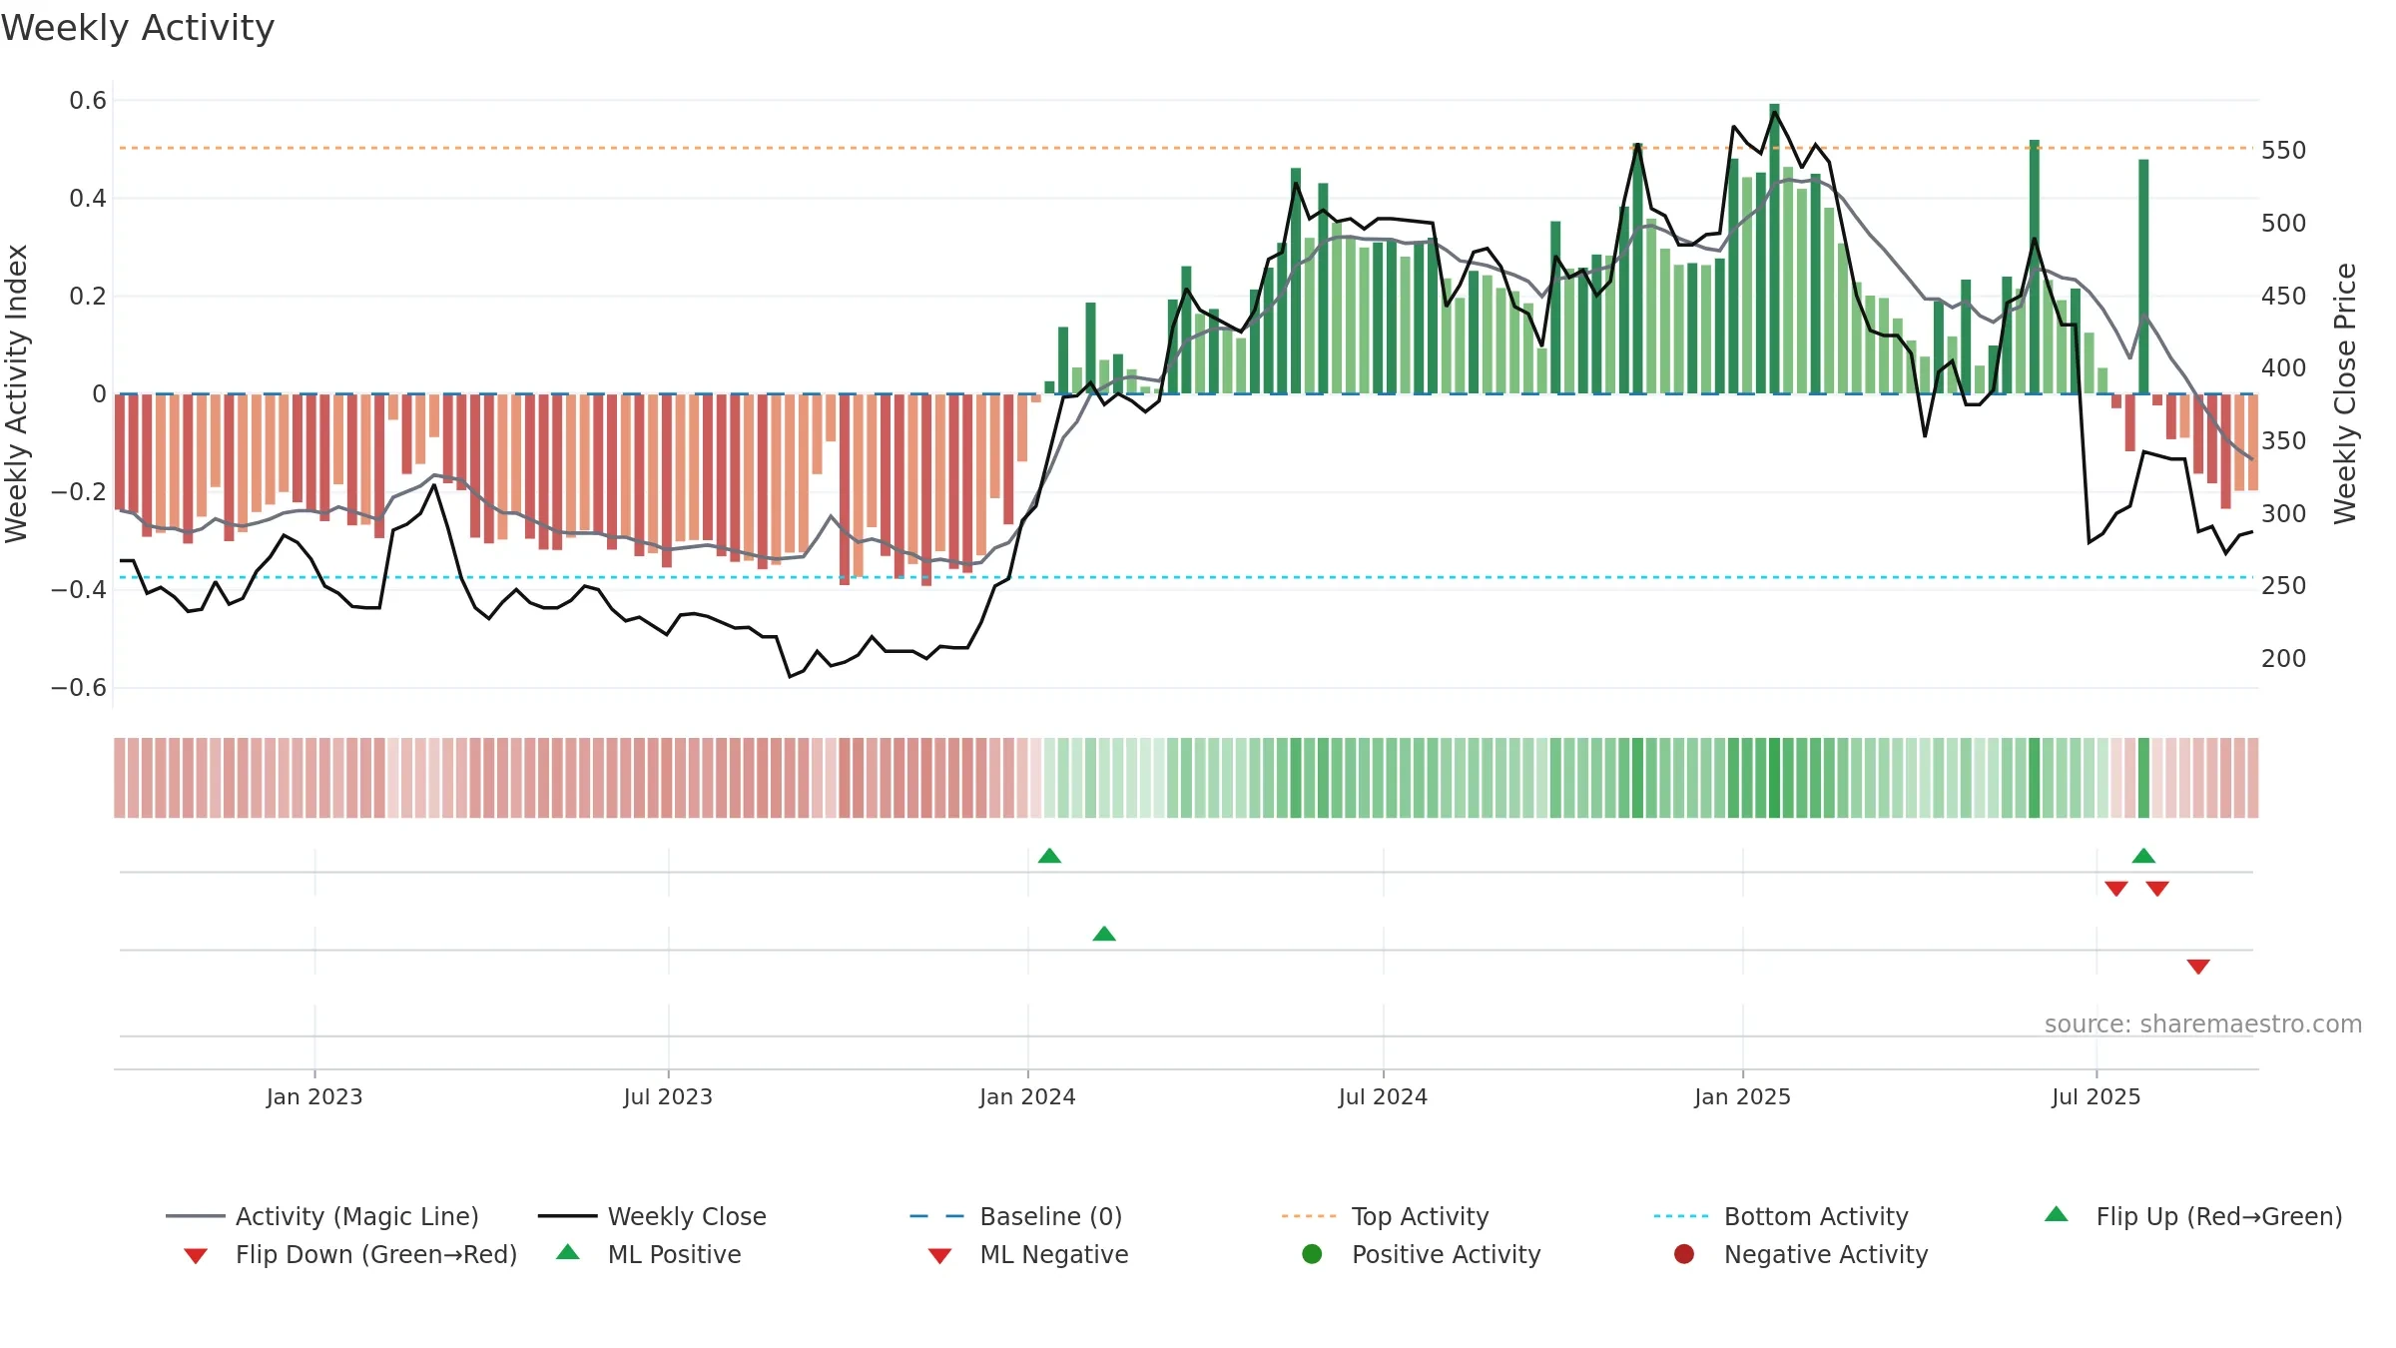Click the Jan 2023 x-axis label
This screenshot has height=1348, width=2396.
[314, 1096]
